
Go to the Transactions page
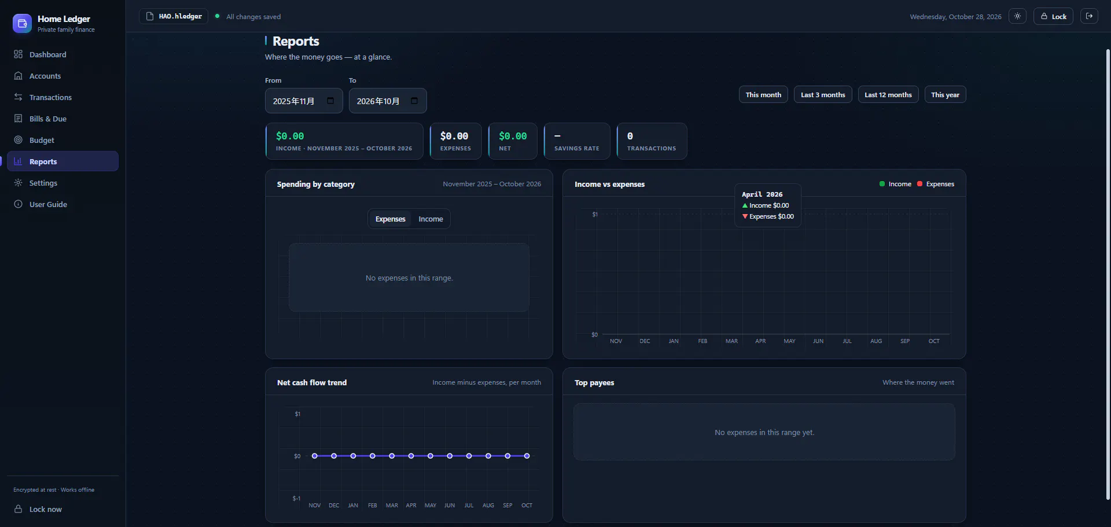tap(62, 97)
